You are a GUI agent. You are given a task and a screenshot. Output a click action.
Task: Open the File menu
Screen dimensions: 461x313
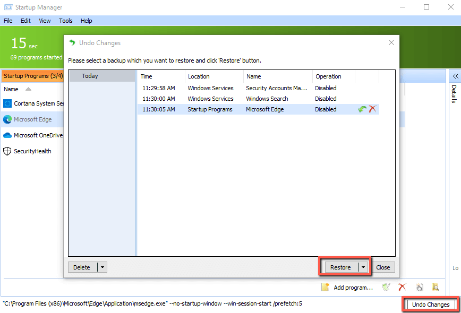point(8,21)
